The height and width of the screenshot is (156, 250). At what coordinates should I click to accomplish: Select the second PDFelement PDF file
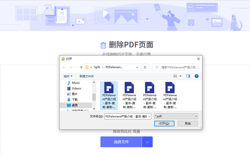[x=129, y=95]
